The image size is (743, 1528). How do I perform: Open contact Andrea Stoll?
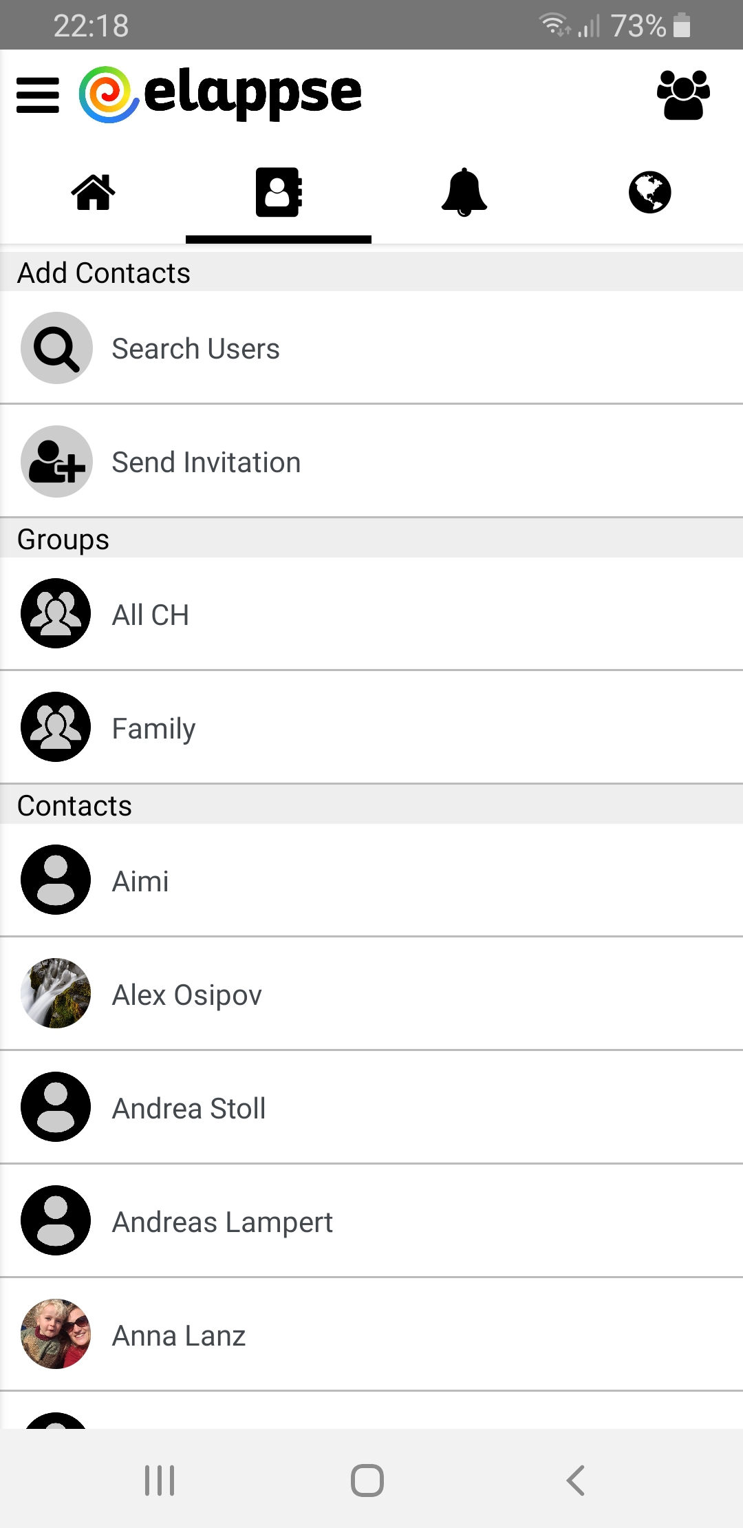[189, 1108]
